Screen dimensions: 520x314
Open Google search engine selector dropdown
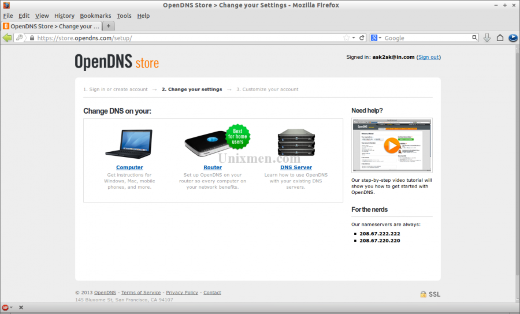click(x=376, y=38)
